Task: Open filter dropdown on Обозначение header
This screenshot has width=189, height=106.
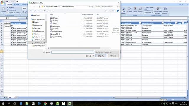Action: 140,23
